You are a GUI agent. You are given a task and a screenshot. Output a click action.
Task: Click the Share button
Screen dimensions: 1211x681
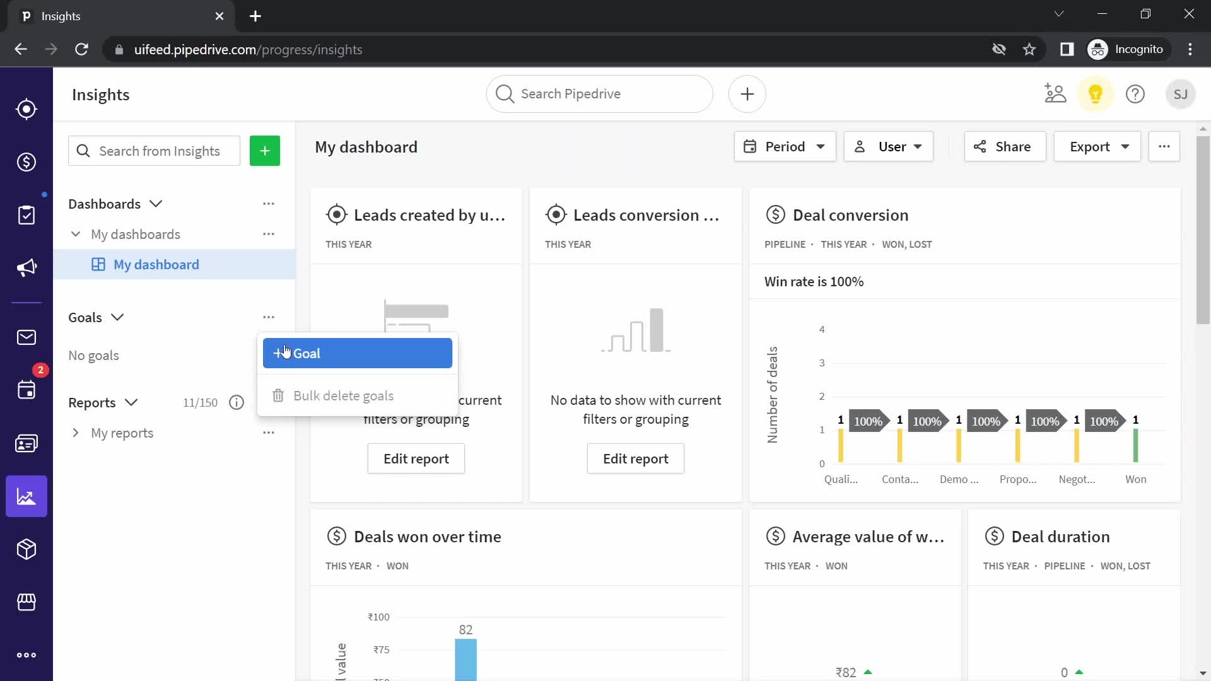(x=1005, y=146)
